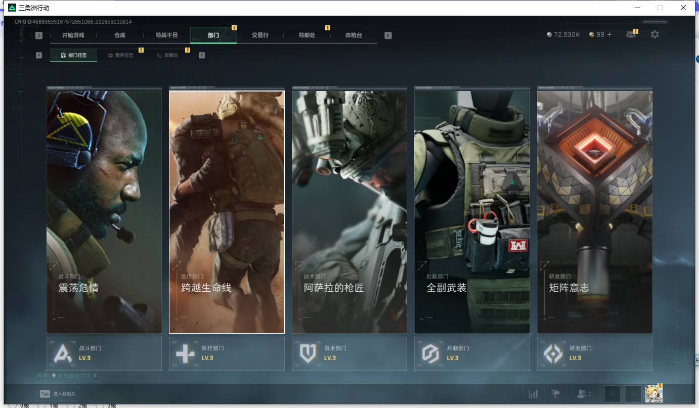Viewport: 699px width, 408px height.
Task: Click the A key hint icon
Action: (x=39, y=55)
